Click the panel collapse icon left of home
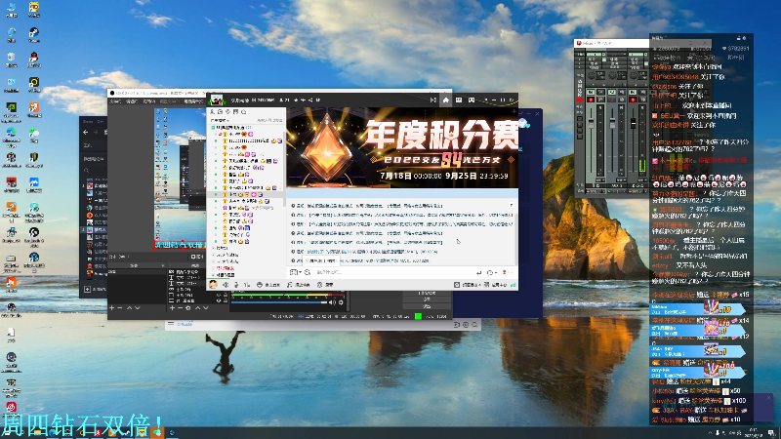 point(432,100)
